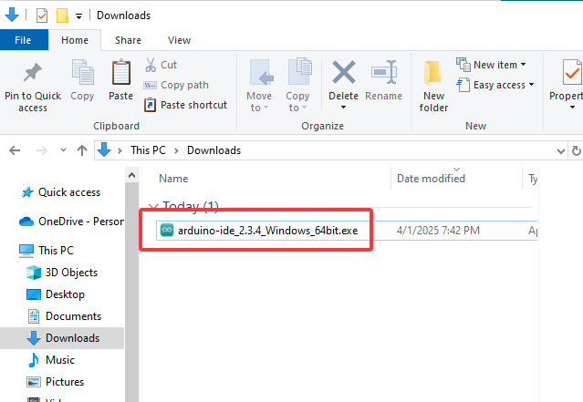583x402 pixels.
Task: Sort files by the Name column
Action: click(x=173, y=179)
